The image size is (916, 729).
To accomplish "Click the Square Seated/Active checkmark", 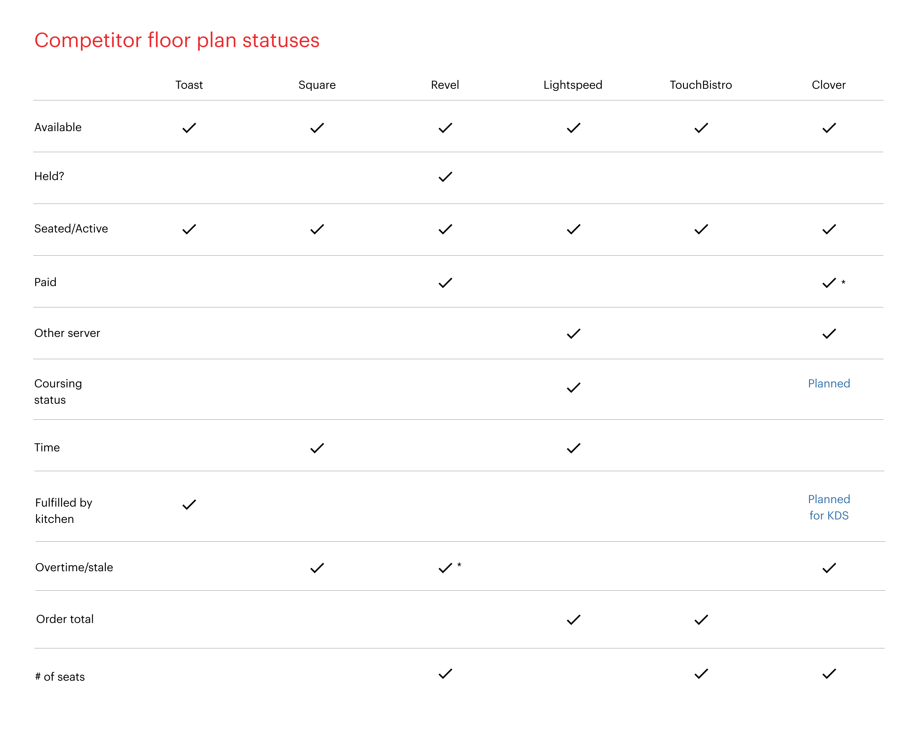I will coord(317,230).
